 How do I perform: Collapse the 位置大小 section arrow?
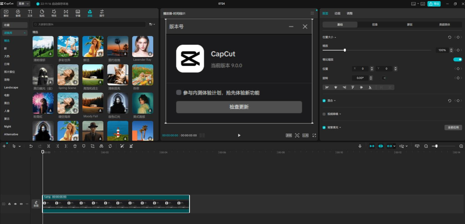335,37
